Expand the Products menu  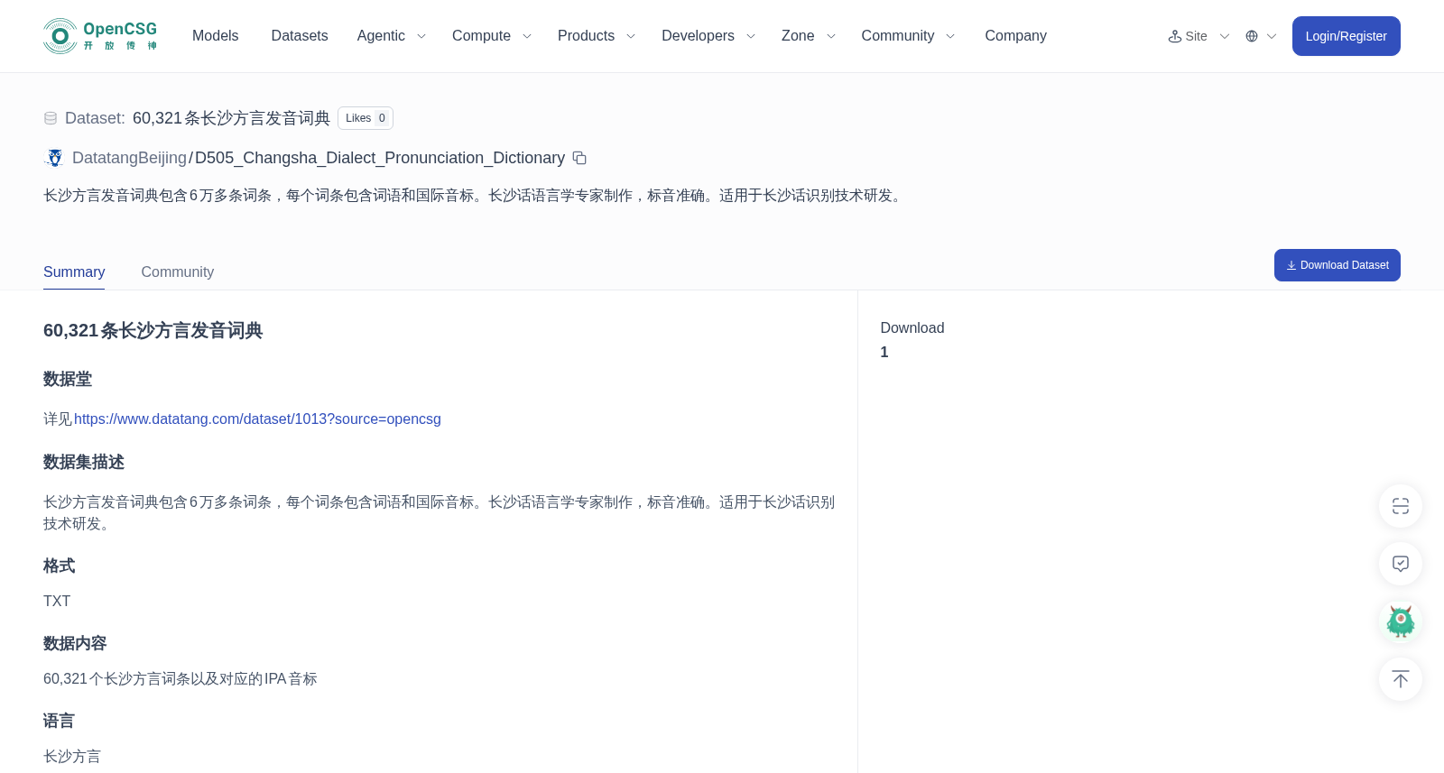(596, 36)
